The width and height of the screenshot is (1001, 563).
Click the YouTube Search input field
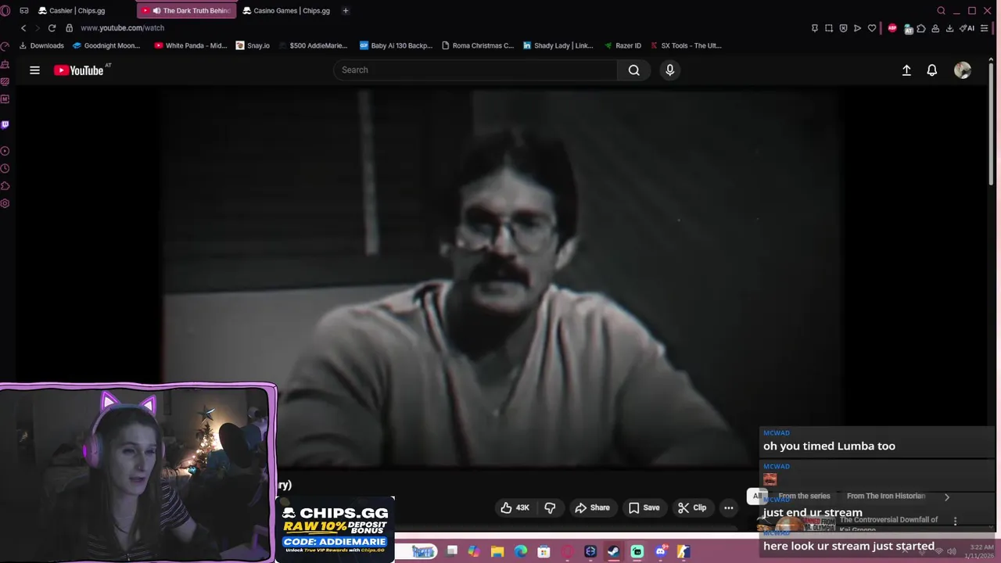[475, 70]
